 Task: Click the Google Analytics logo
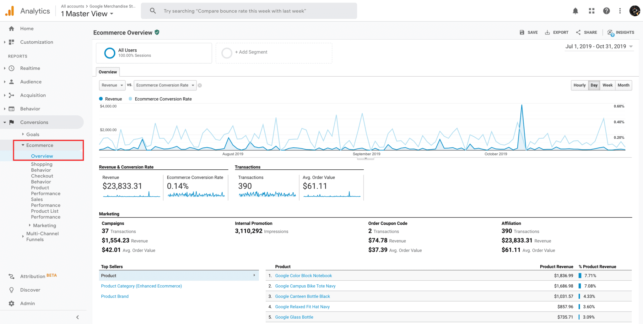pos(10,11)
